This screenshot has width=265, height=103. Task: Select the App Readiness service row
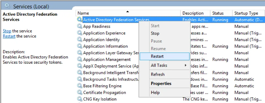coord(97,26)
